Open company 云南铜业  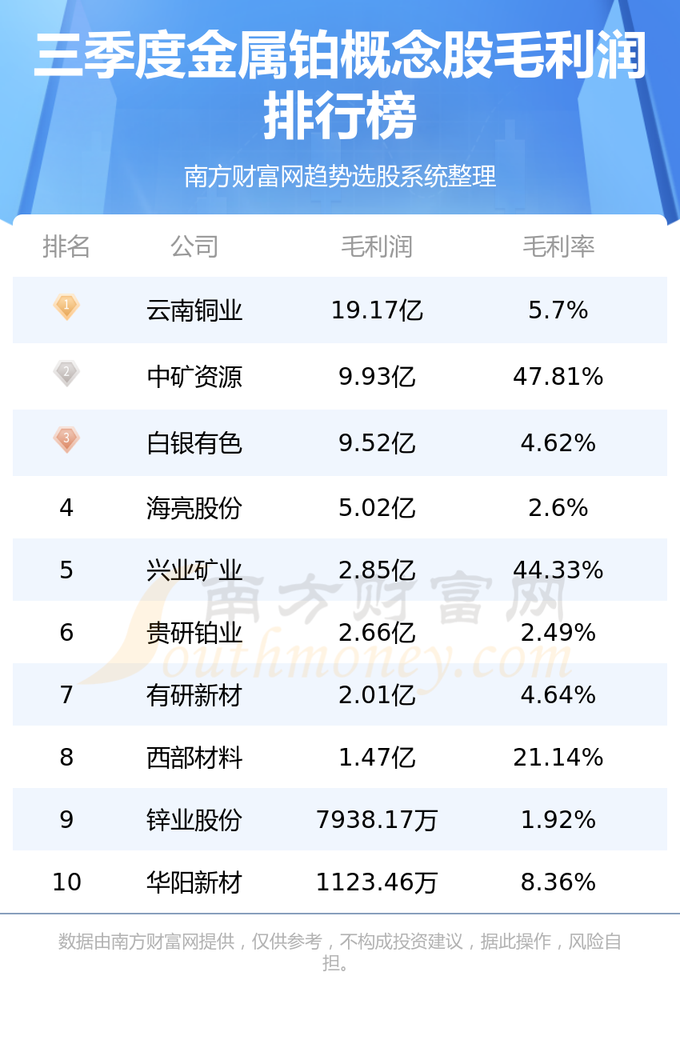point(194,310)
